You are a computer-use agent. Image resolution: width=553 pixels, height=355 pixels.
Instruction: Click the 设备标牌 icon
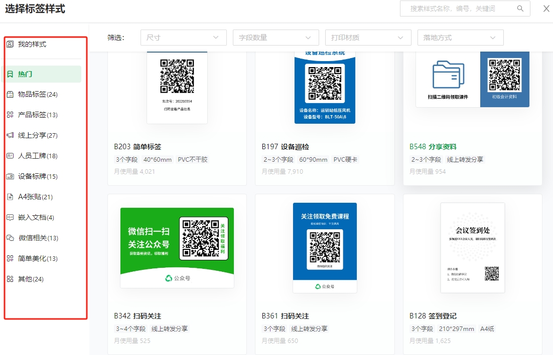pos(10,176)
